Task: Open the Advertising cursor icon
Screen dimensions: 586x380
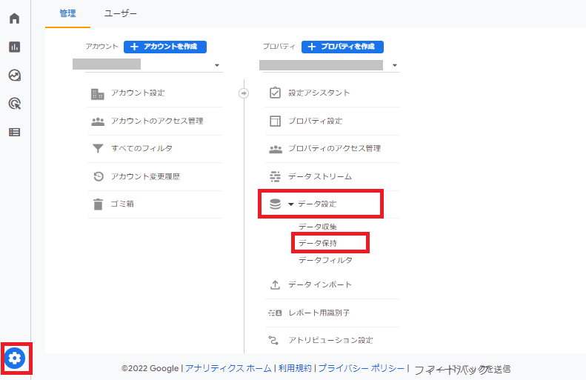Action: (x=14, y=104)
